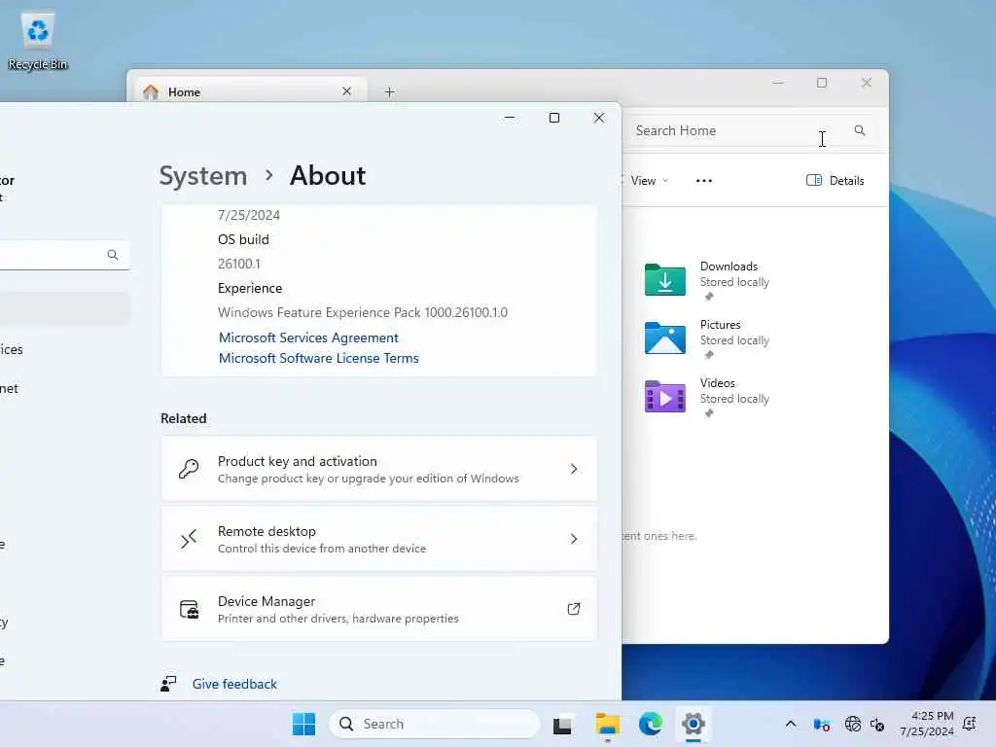Image resolution: width=996 pixels, height=747 pixels.
Task: Click the Home tab icon in File Explorer
Action: (151, 92)
